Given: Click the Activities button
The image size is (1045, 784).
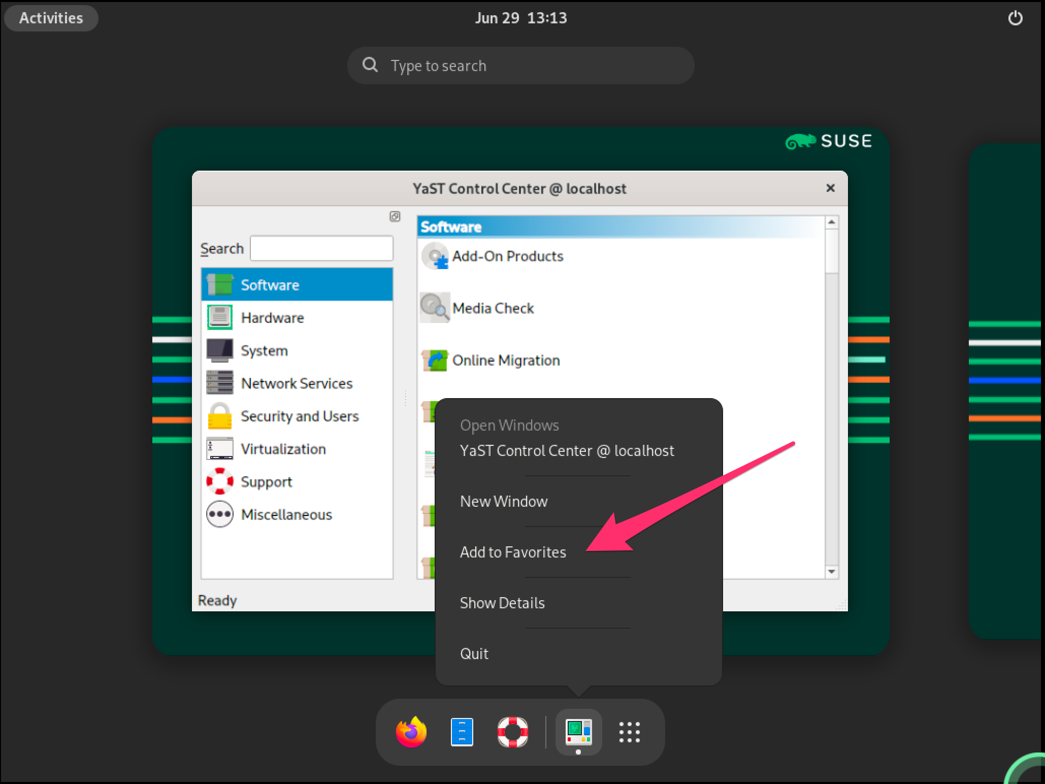Looking at the screenshot, I should [x=51, y=18].
